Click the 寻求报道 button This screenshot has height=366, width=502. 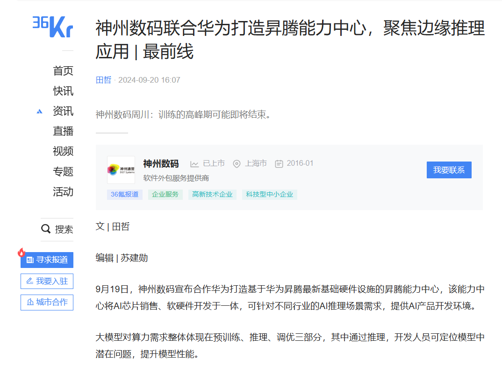point(47,260)
